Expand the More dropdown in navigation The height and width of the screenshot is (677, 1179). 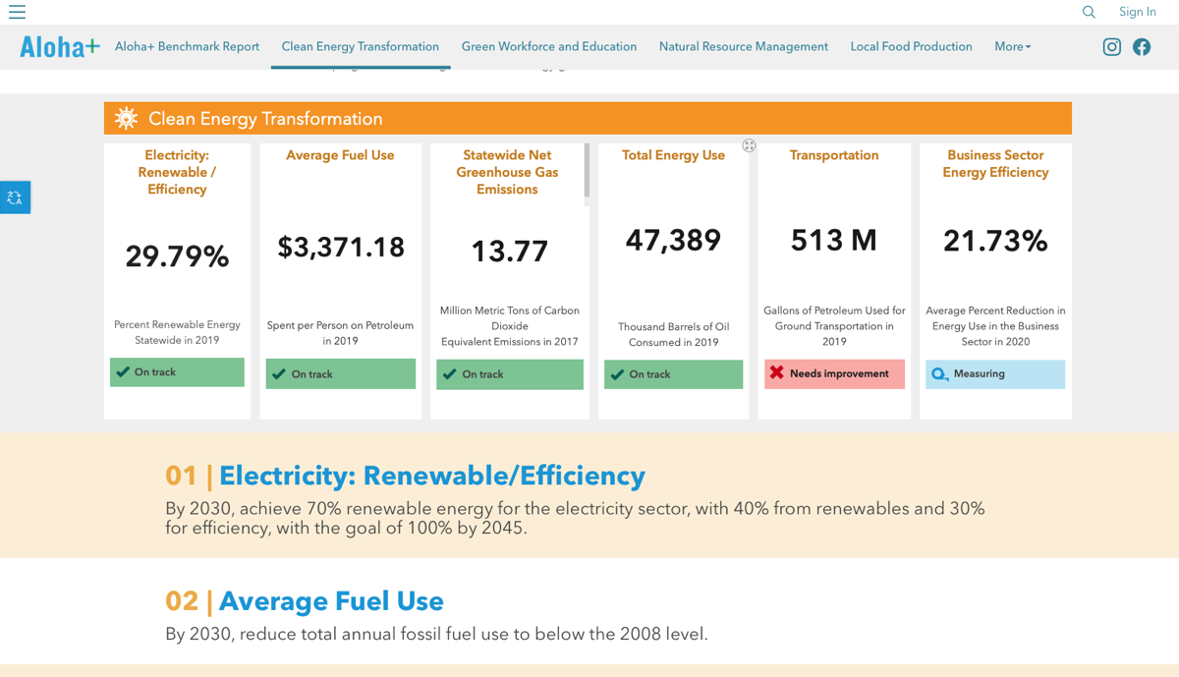pyautogui.click(x=1012, y=47)
